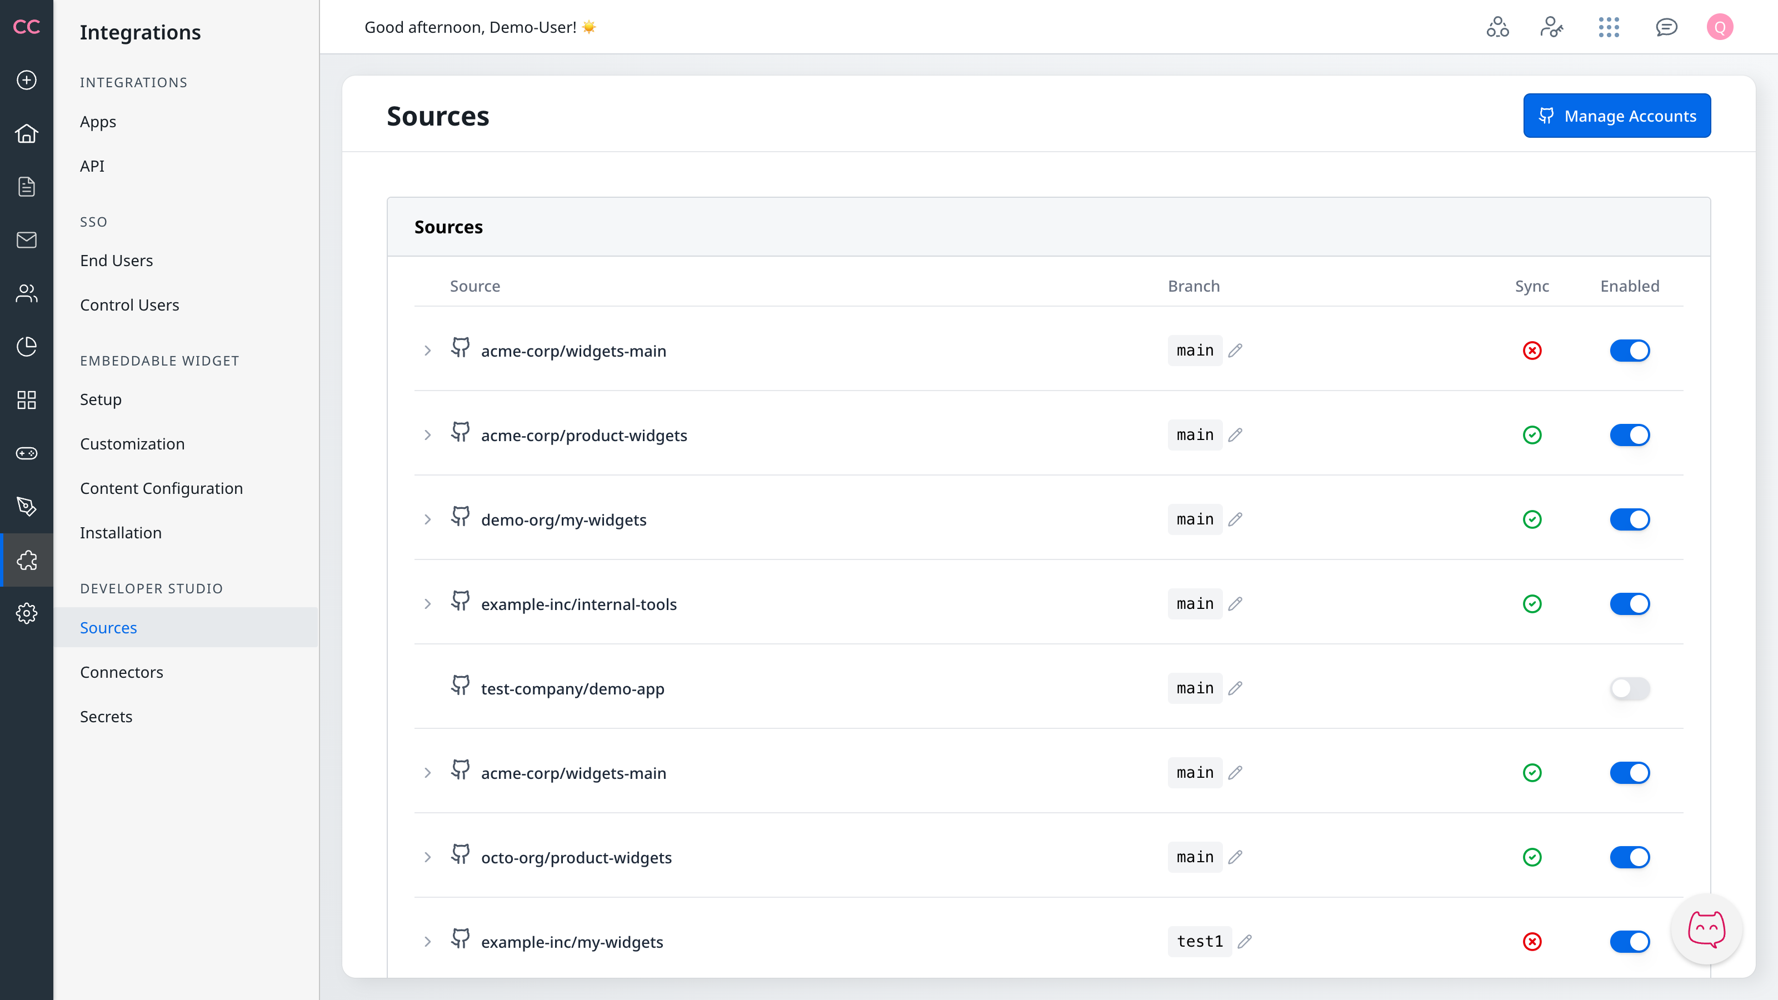Click the home icon in left sidebar
The height and width of the screenshot is (1000, 1778).
27,133
